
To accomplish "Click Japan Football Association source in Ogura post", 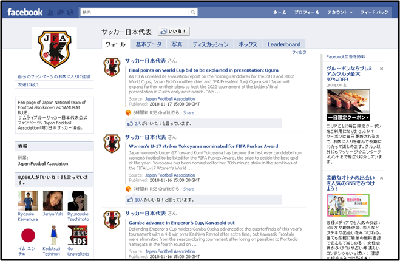I will [x=170, y=99].
